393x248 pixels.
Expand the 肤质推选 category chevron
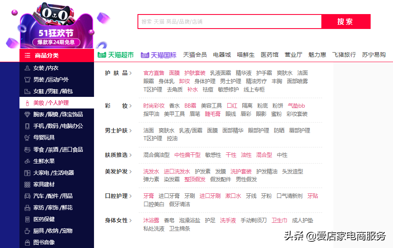click(130, 155)
